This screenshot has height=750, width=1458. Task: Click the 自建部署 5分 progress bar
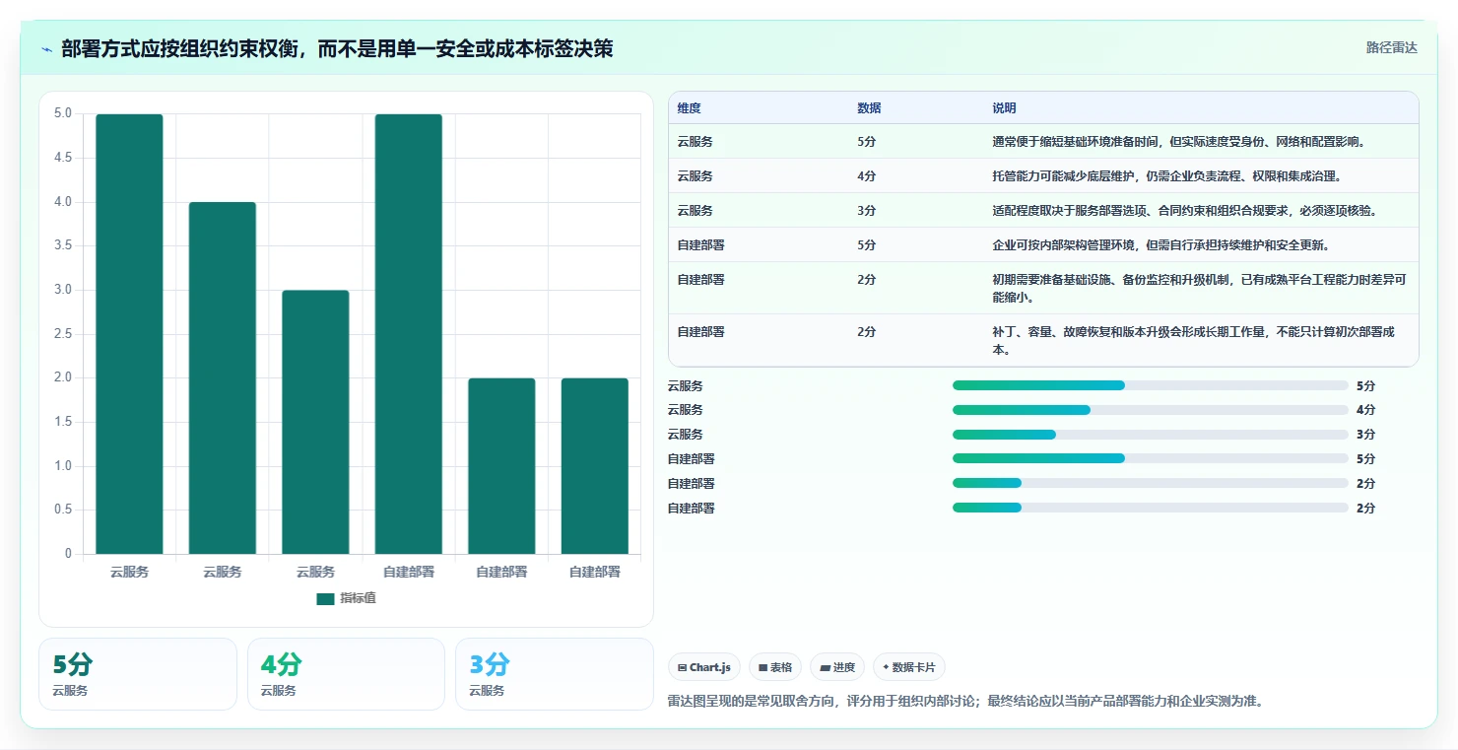[x=1150, y=458]
